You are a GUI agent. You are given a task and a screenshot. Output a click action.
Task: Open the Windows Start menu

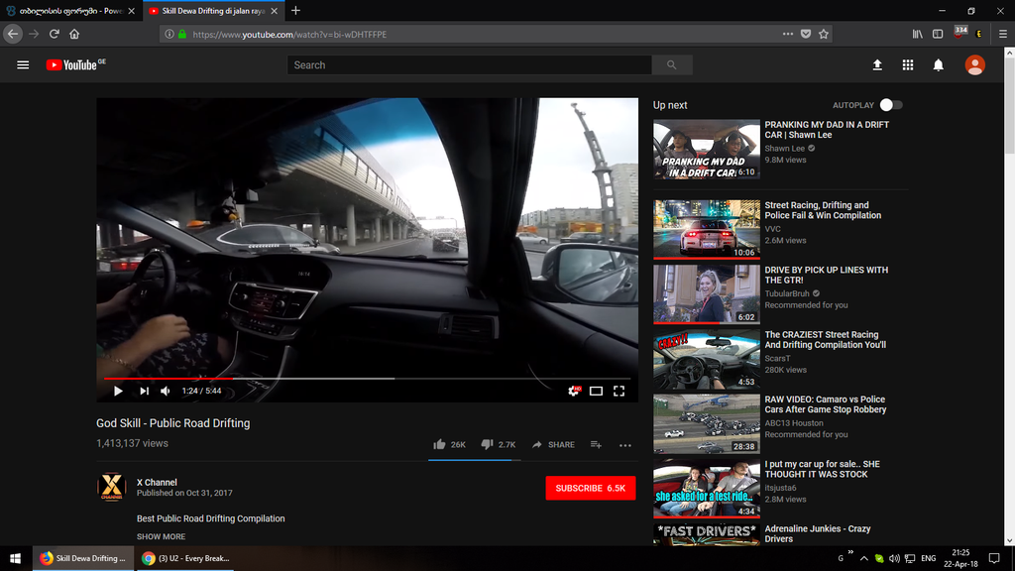pyautogui.click(x=16, y=558)
